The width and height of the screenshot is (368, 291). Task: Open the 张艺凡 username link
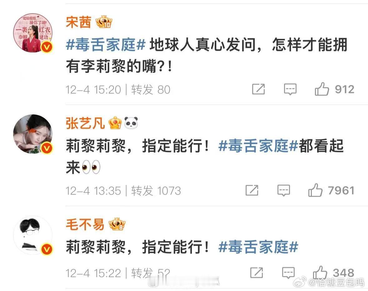point(85,123)
